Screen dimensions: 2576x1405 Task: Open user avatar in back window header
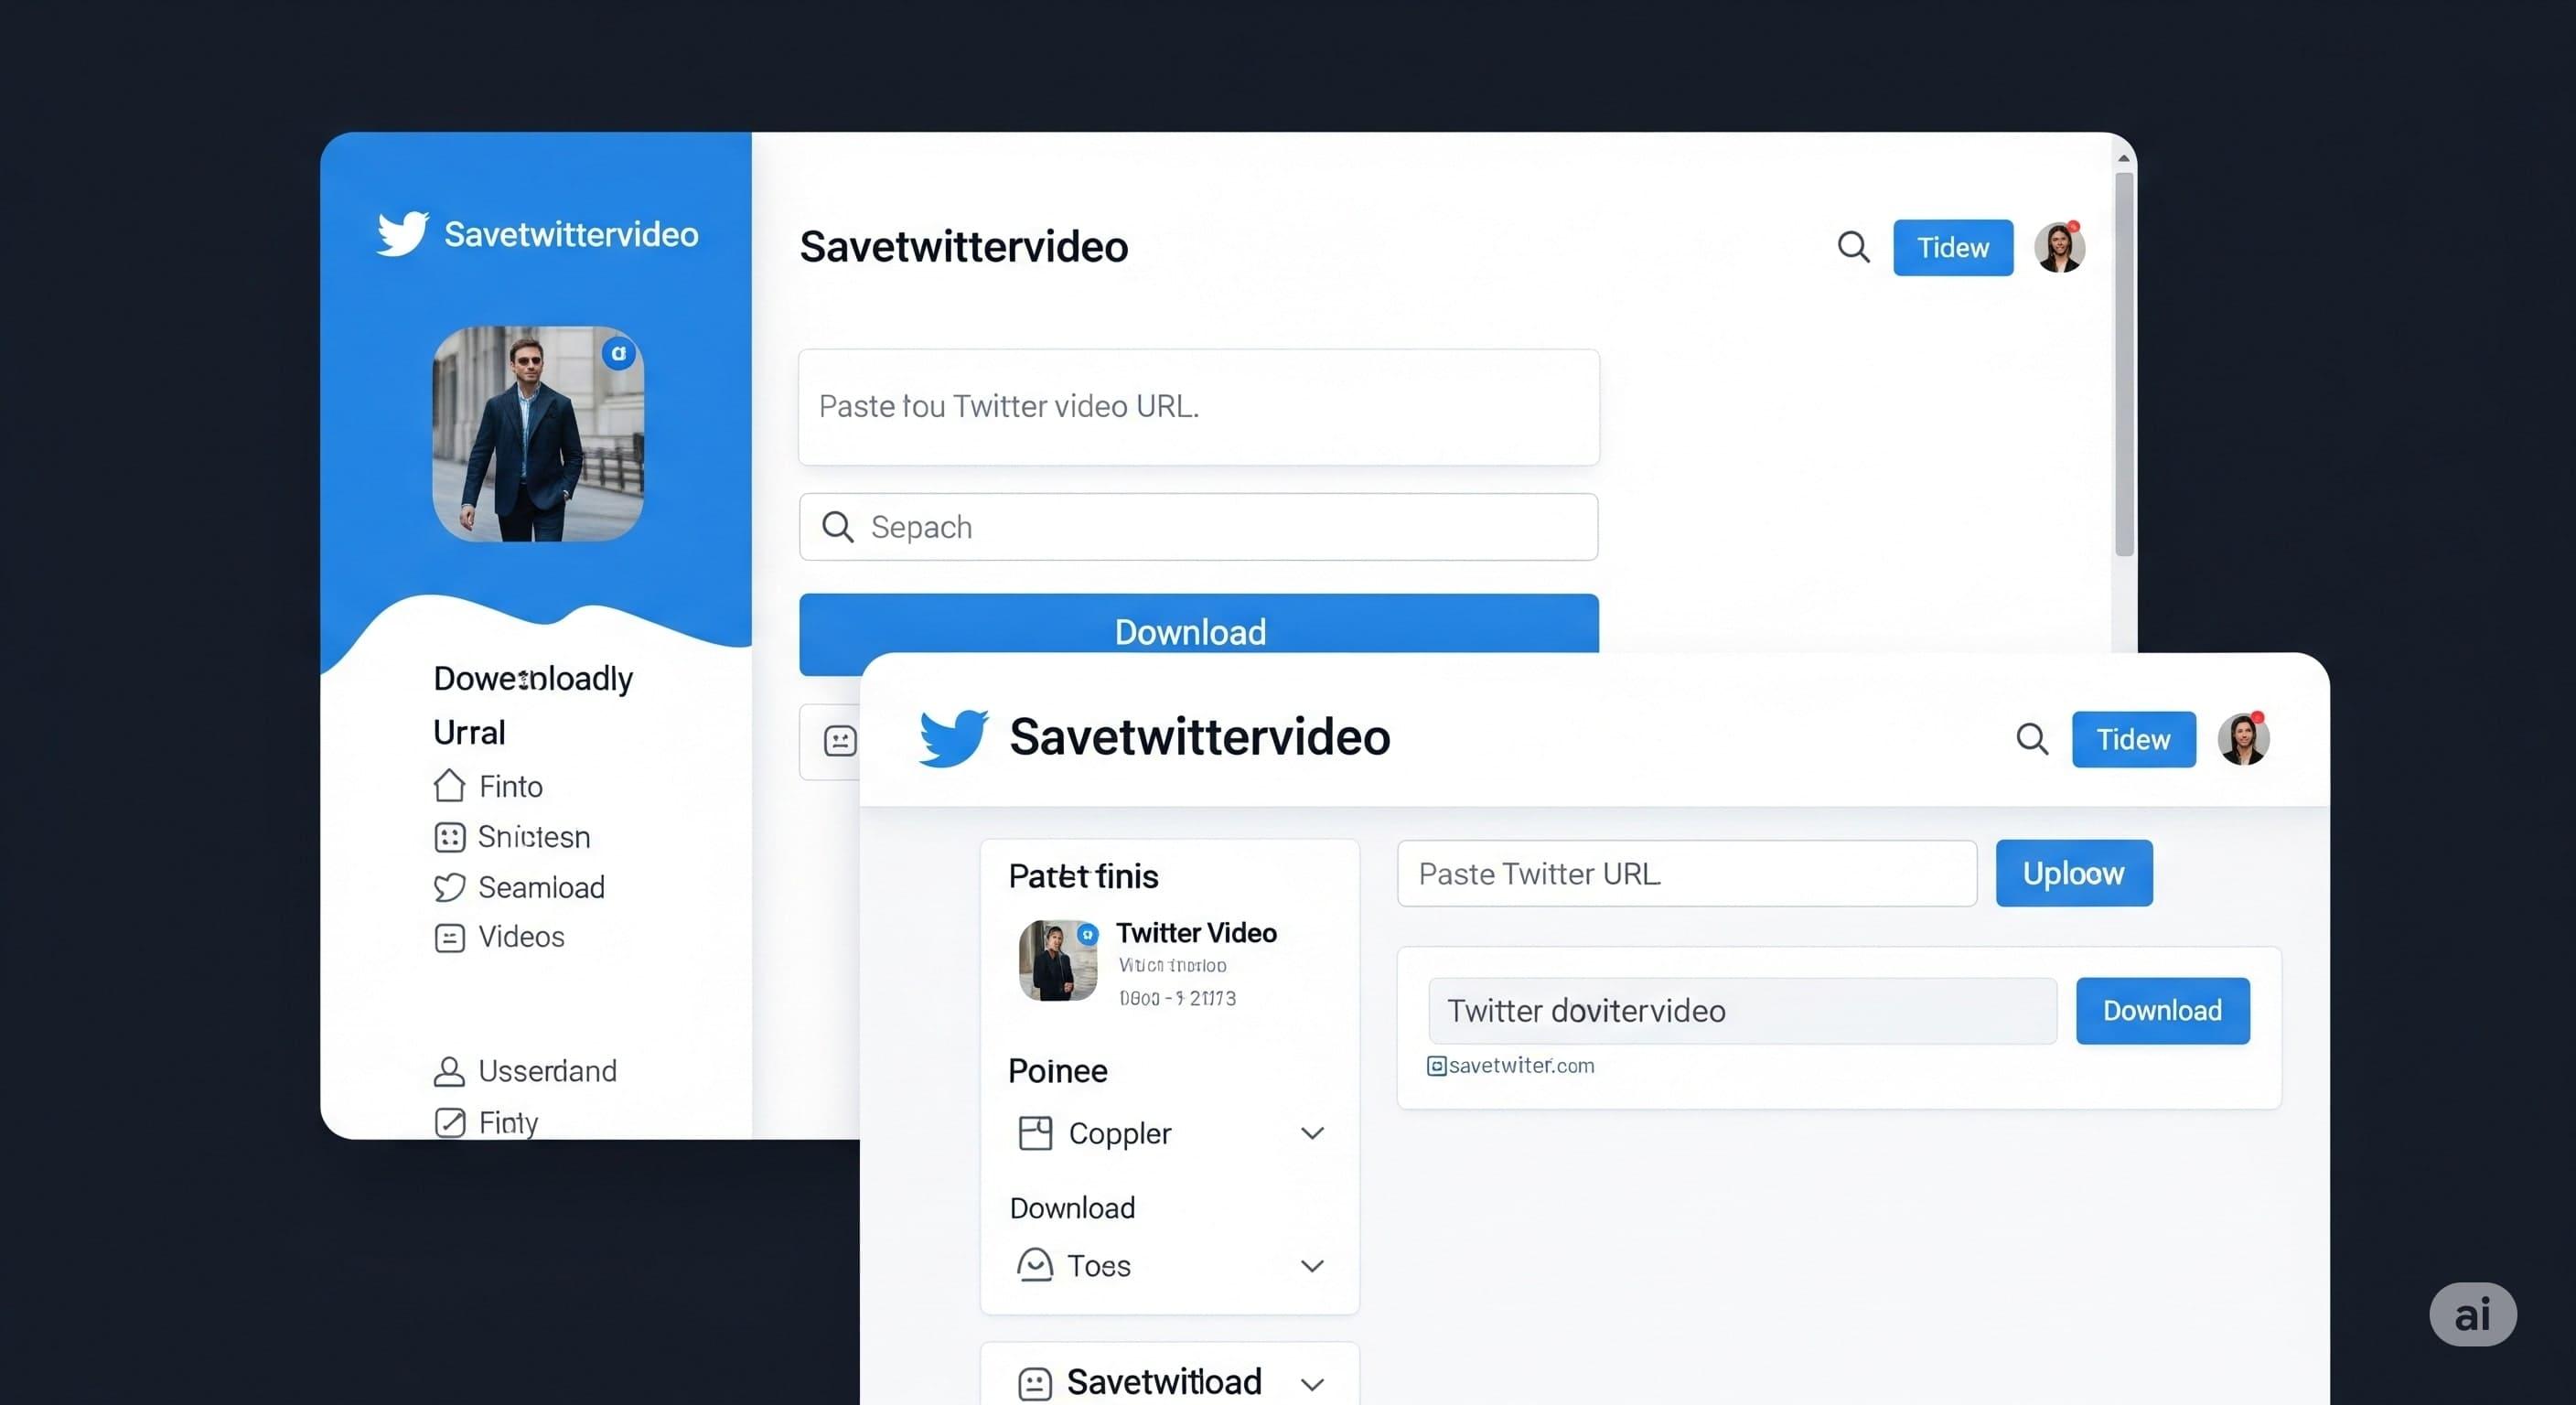(x=2059, y=247)
